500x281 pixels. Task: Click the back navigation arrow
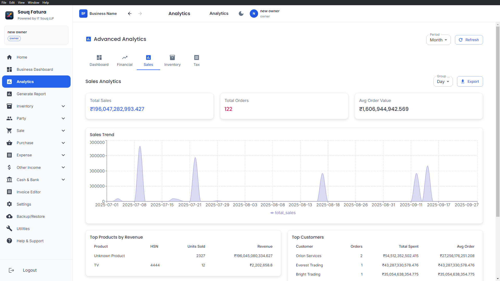(x=130, y=13)
